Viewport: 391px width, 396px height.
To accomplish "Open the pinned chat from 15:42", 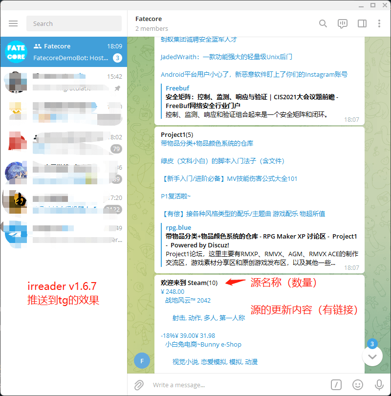I will [x=64, y=82].
